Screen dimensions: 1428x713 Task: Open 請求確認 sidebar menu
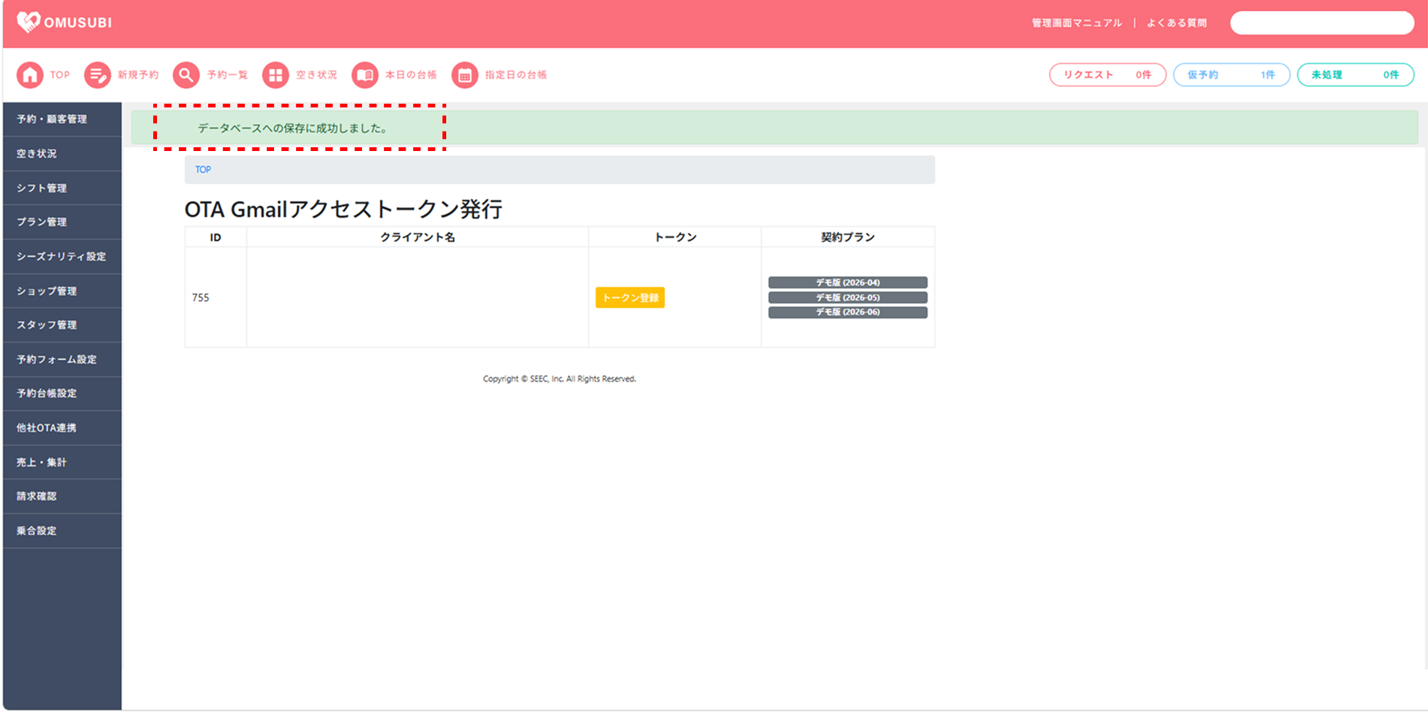(x=62, y=497)
